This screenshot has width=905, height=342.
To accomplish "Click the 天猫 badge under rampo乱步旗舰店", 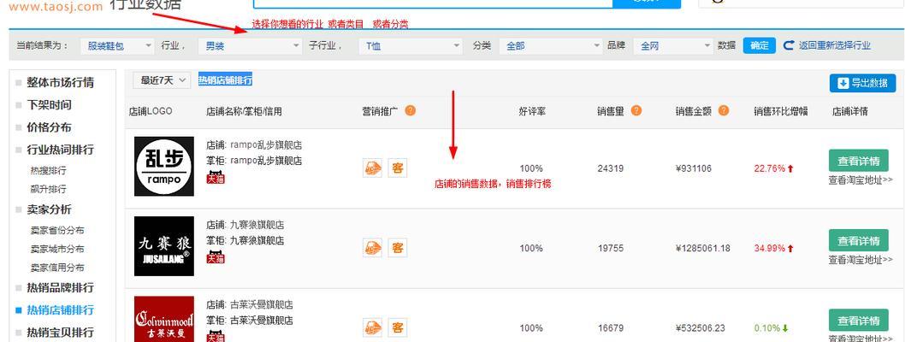I will pos(216,178).
